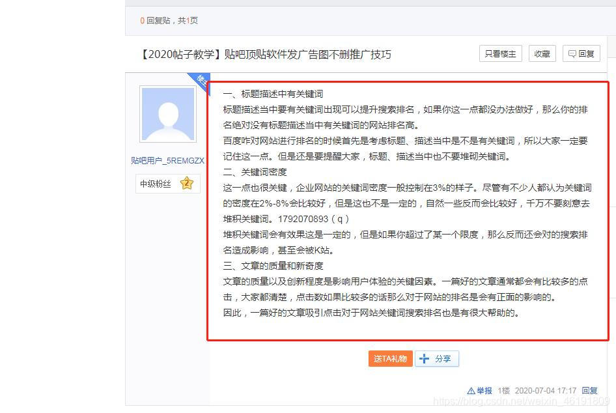Click the level 2 star icon
The image size is (616, 413).
(187, 184)
